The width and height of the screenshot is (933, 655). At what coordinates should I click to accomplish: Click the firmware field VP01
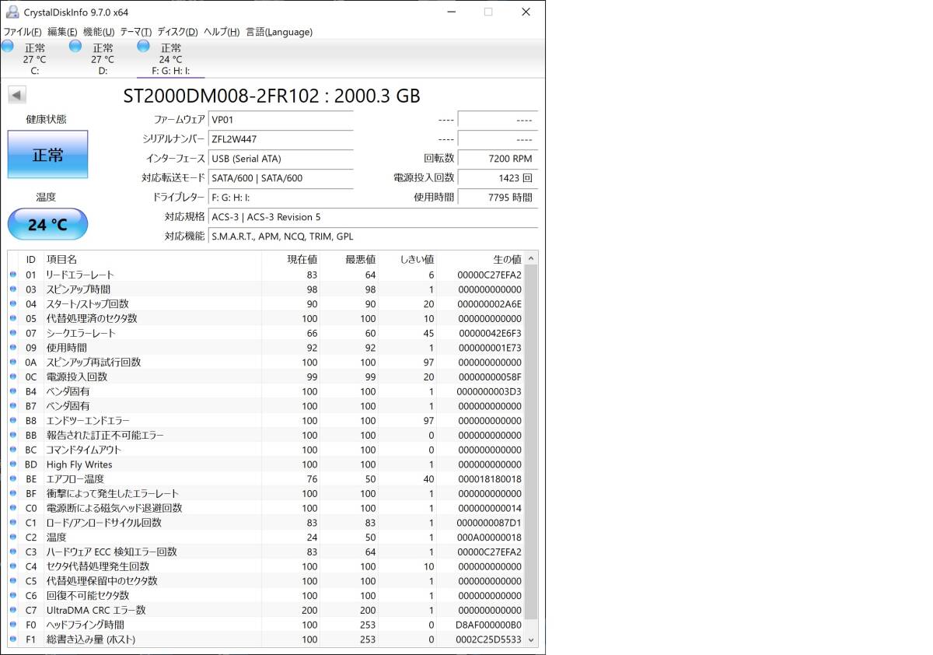coord(281,120)
